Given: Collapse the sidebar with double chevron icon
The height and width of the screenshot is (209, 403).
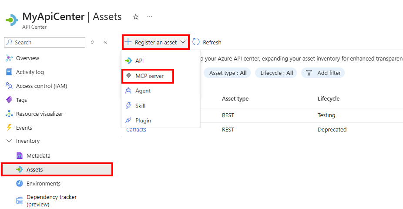Looking at the screenshot, I should tap(105, 42).
